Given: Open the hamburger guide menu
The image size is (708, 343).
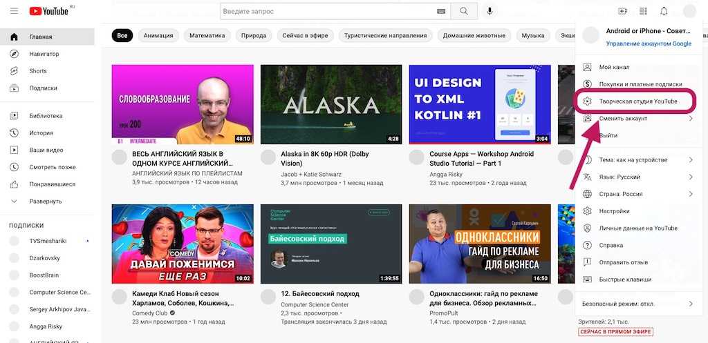Looking at the screenshot, I should click(14, 11).
